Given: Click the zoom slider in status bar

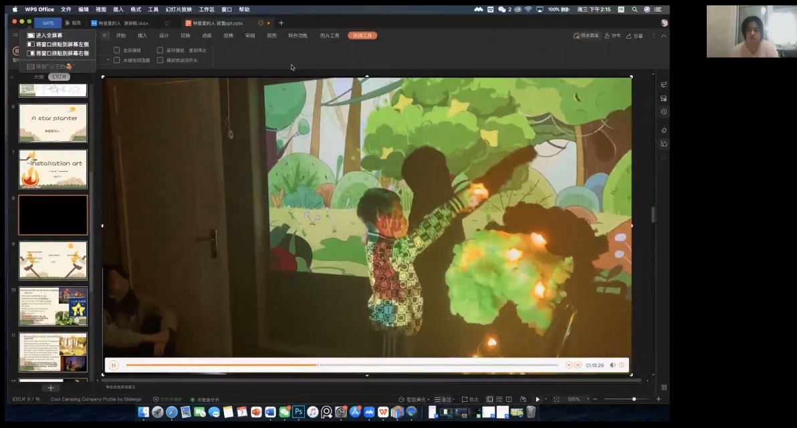Looking at the screenshot, I should 627,399.
